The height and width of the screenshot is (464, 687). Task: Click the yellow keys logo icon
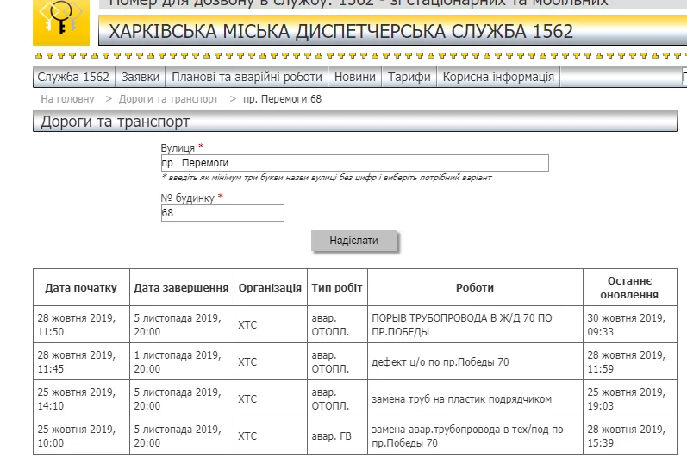[x=61, y=22]
